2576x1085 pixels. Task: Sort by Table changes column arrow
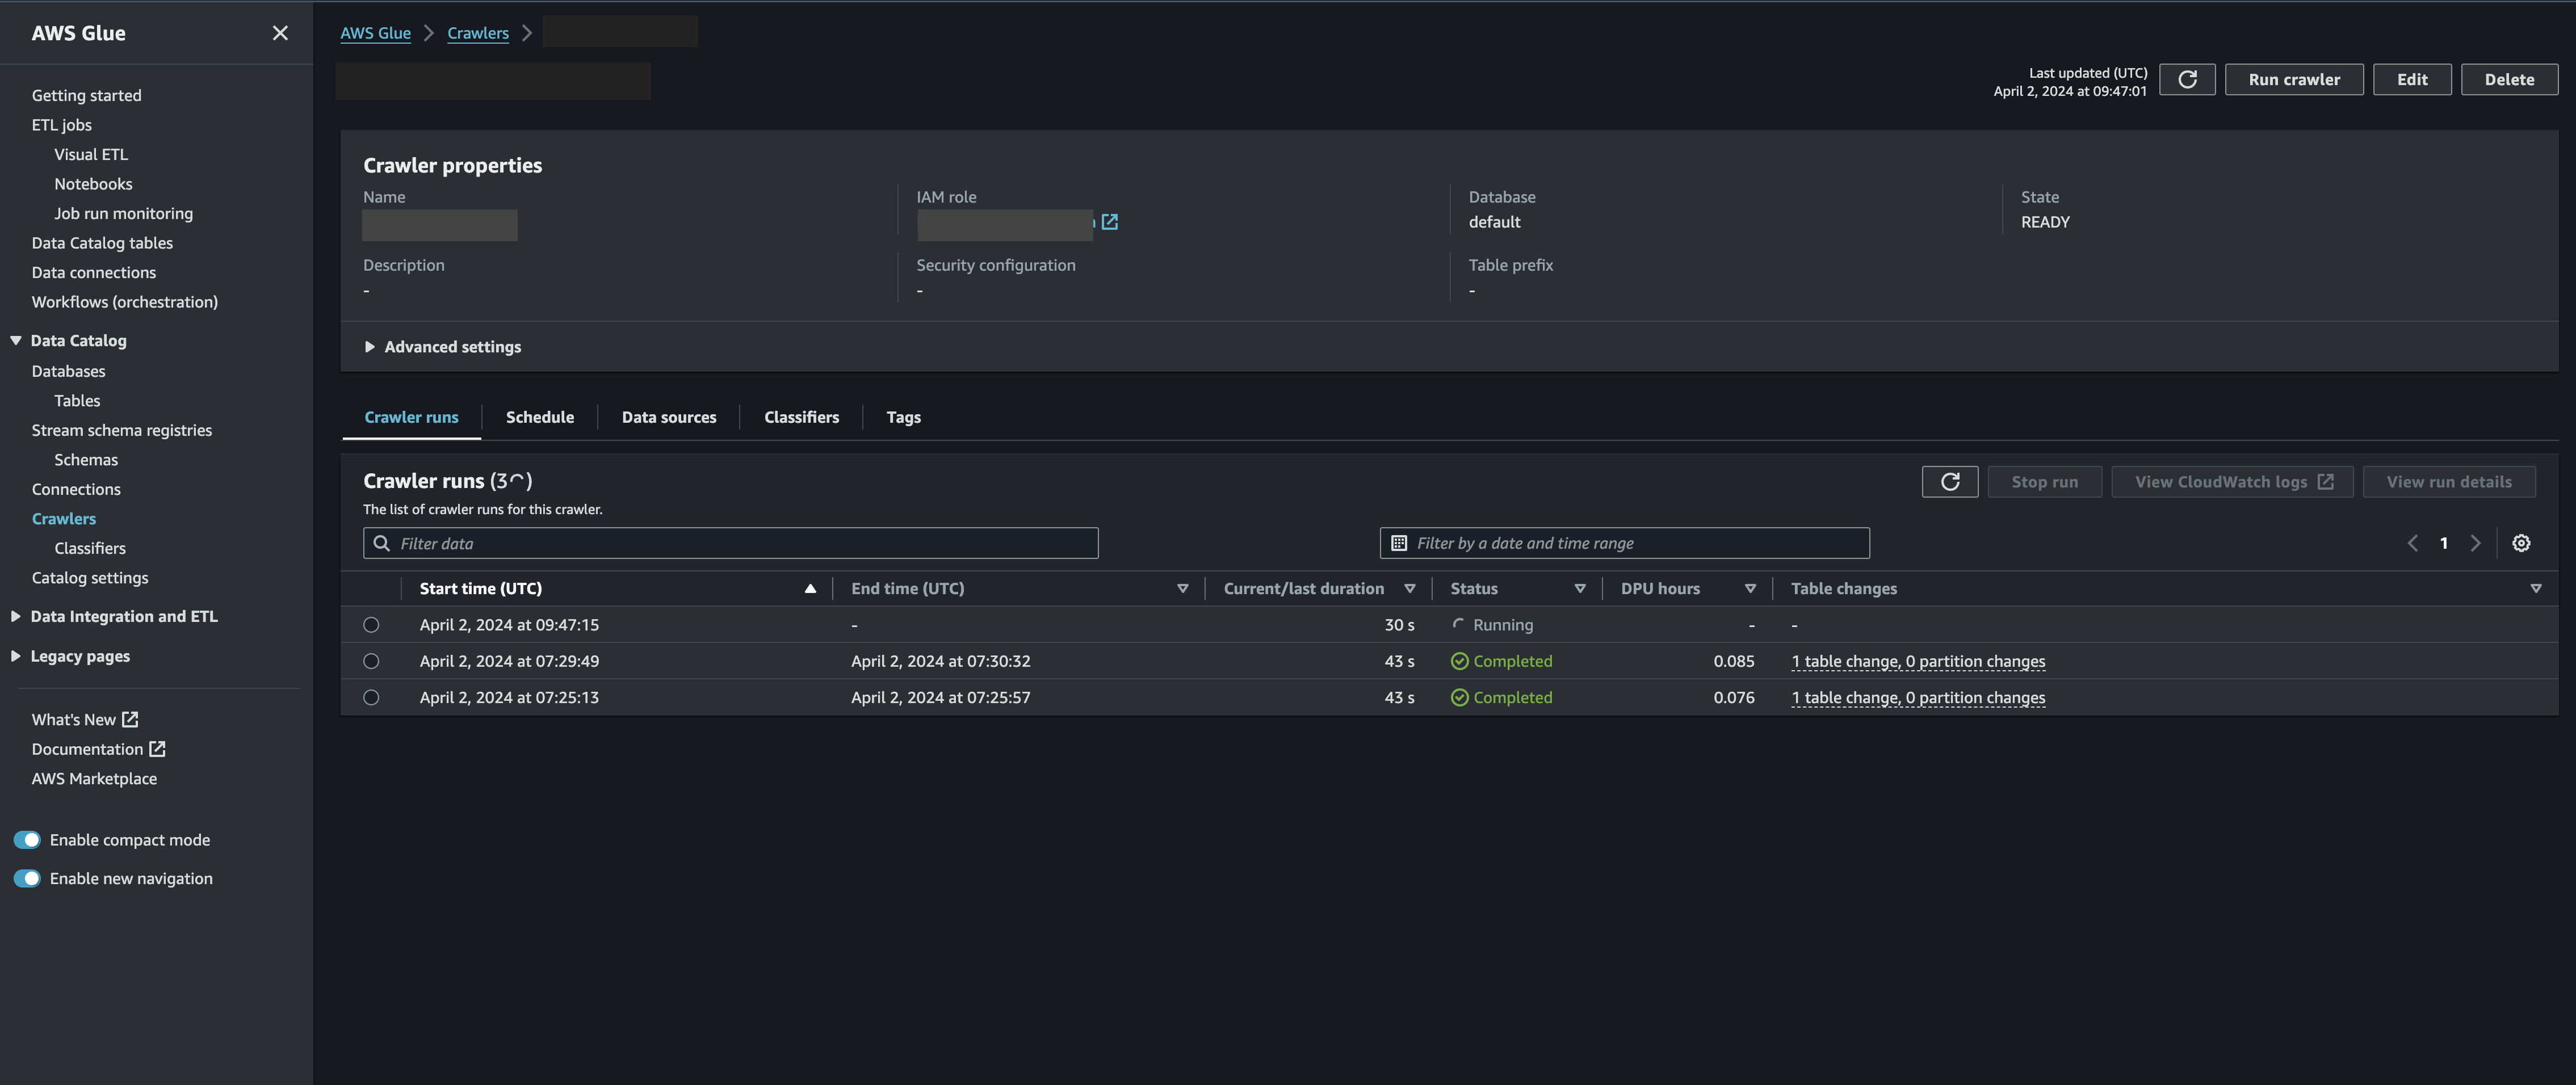(x=2535, y=589)
